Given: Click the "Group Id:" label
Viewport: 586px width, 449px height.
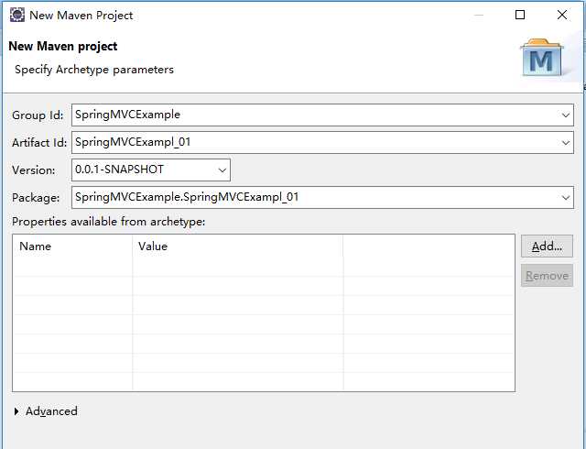Looking at the screenshot, I should click(38, 115).
